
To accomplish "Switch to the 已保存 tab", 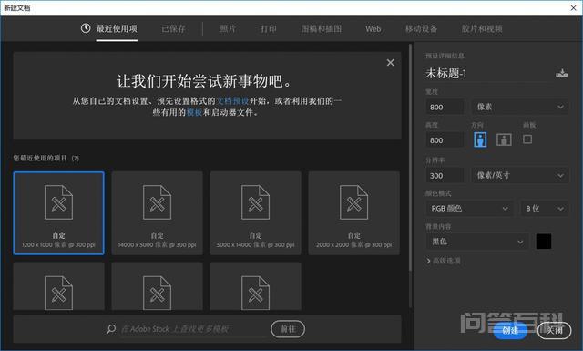I will (173, 28).
